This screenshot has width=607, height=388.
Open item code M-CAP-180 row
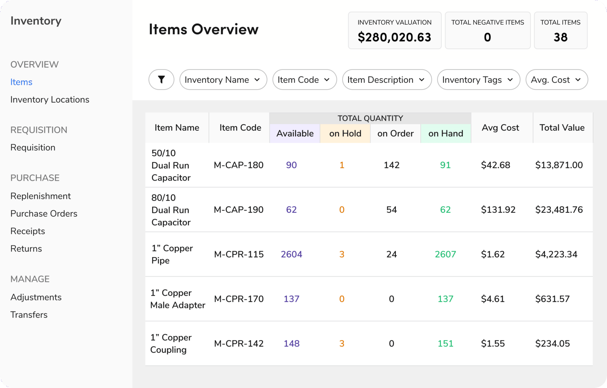(x=238, y=165)
